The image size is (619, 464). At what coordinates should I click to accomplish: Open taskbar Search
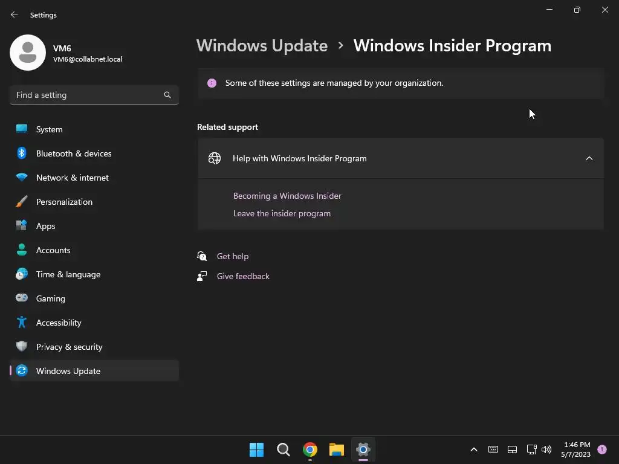[x=283, y=449]
